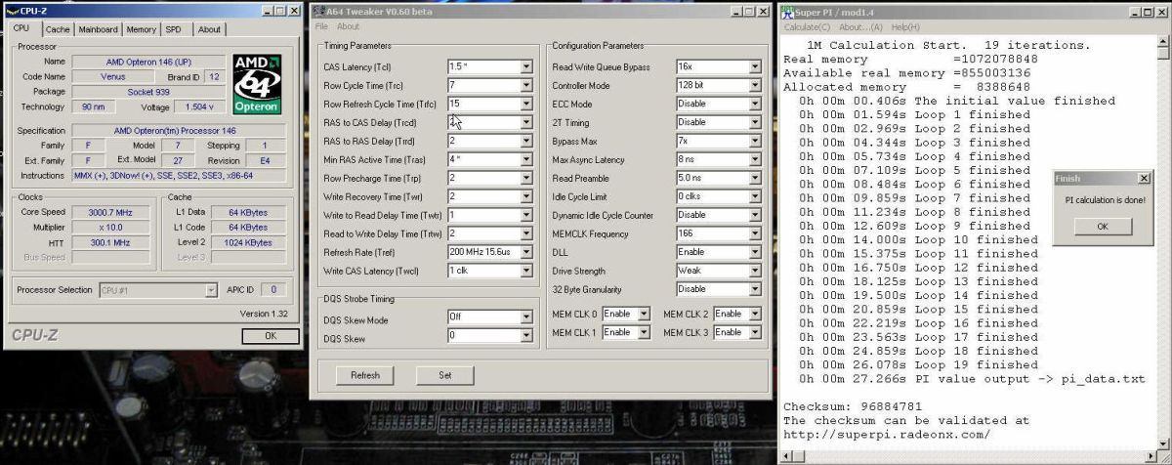Click the Core Speed value field

112,211
